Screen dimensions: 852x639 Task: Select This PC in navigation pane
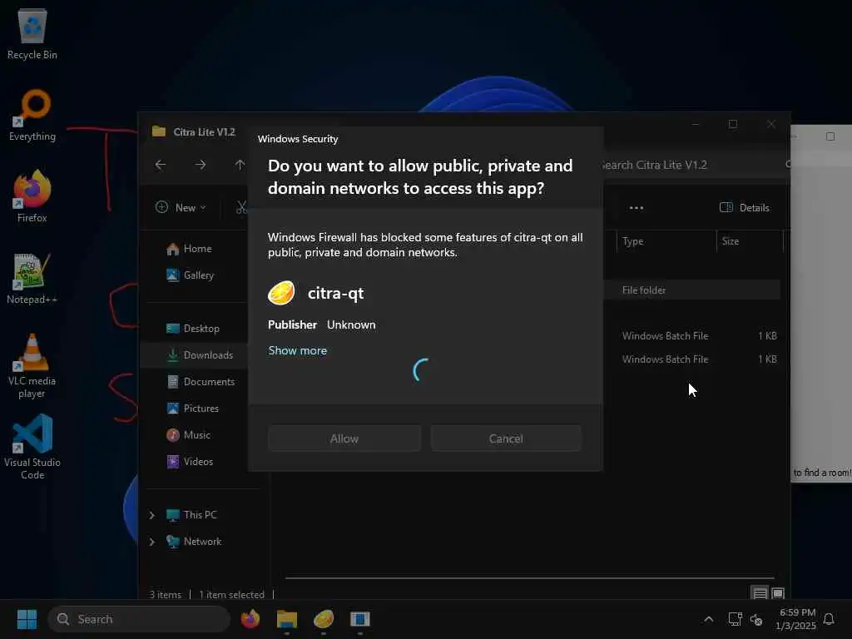pos(191,515)
